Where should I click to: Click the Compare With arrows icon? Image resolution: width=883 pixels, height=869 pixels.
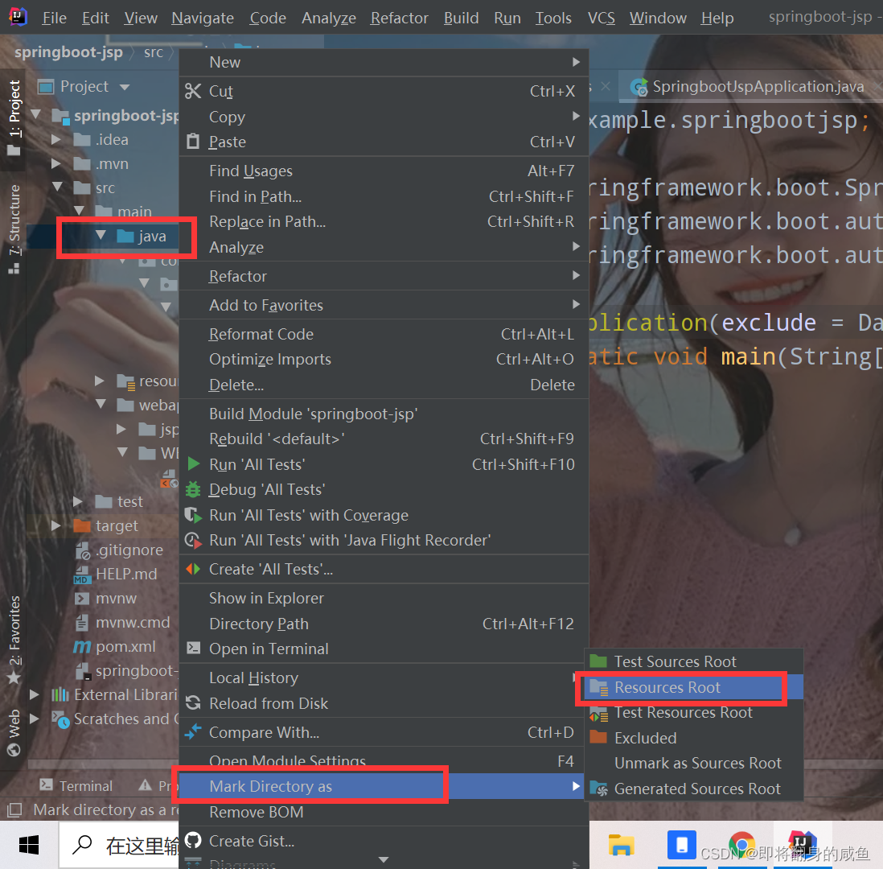click(193, 731)
